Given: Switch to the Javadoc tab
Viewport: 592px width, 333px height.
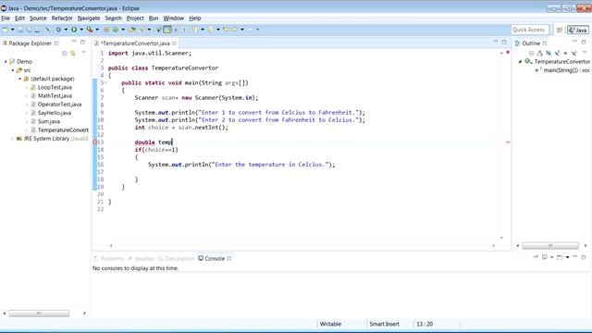Looking at the screenshot, I should coord(142,259).
